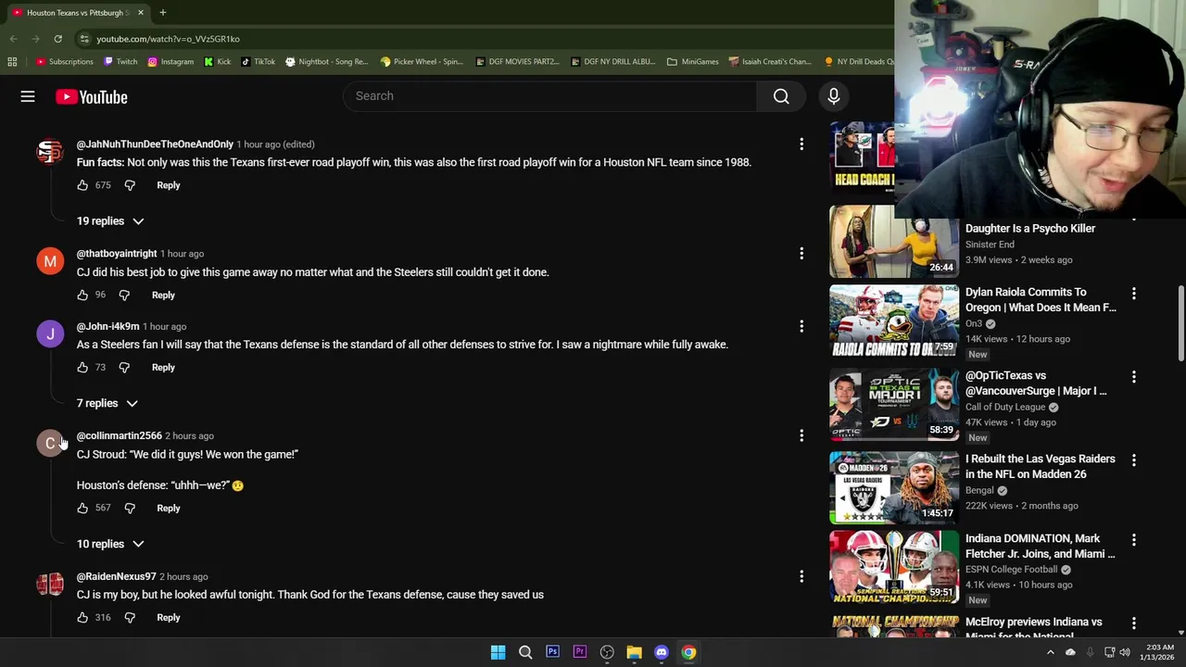Open @RaidenNexus97 channel link
Viewport: 1186px width, 667px height.
pos(117,576)
